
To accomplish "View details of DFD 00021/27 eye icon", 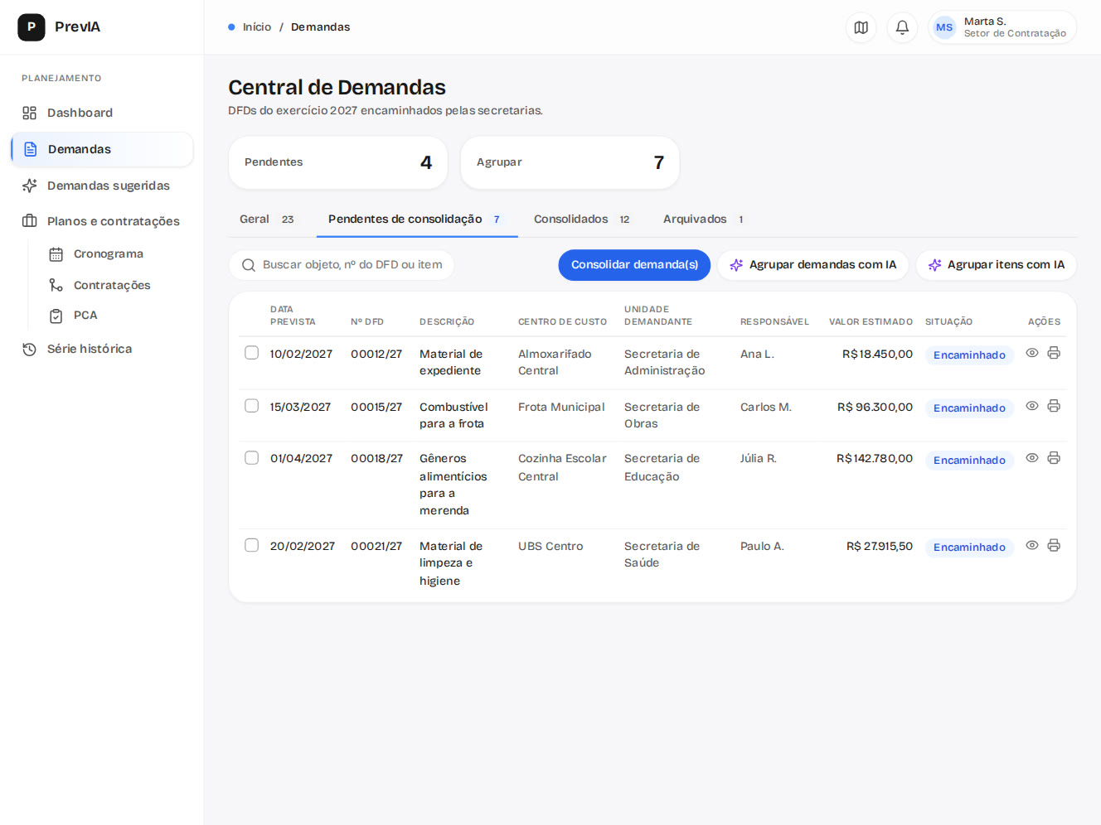I will 1032,545.
